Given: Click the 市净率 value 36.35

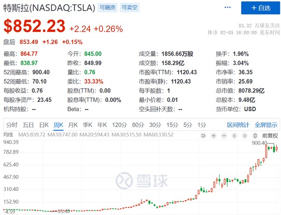Looking at the screenshot, I should 245,72.
